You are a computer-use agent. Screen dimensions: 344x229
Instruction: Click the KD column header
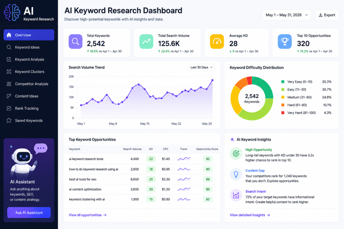tap(151, 149)
